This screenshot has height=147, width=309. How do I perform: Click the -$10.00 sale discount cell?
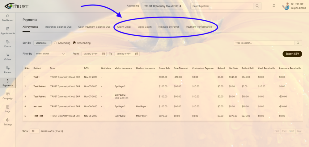[x=178, y=77]
